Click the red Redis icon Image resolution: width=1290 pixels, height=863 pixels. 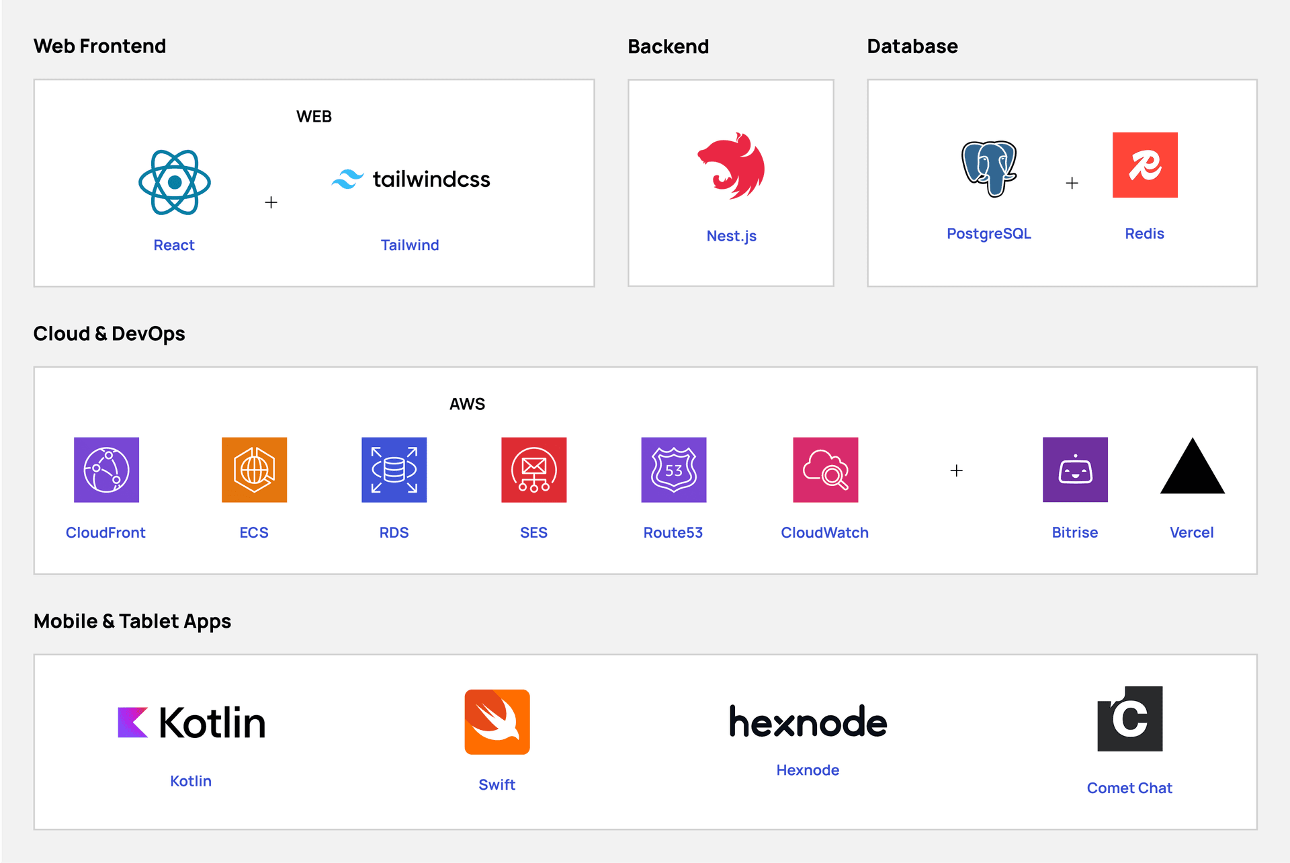pos(1145,165)
